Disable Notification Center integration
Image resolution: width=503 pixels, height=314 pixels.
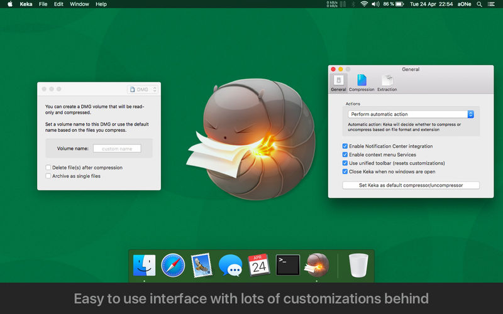345,146
